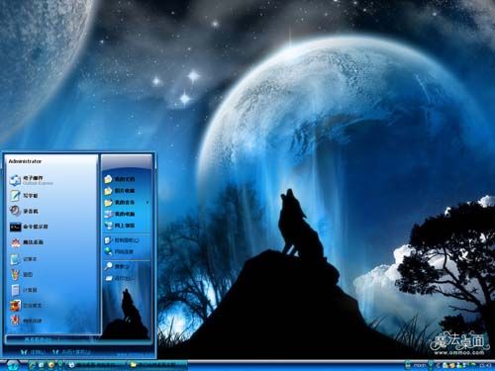This screenshot has width=495, height=371.
Task: Open the Control Panel menu entry
Action: tap(122, 240)
